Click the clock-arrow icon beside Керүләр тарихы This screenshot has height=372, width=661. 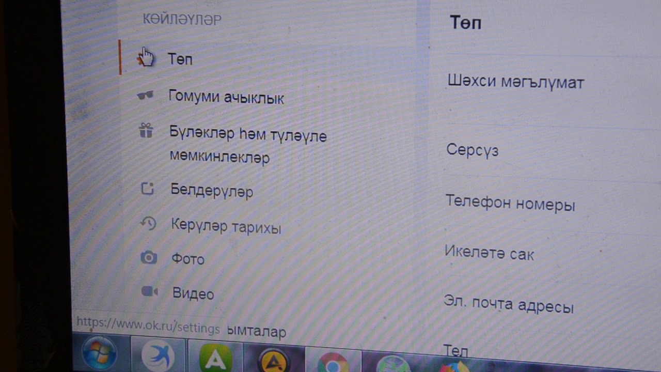tap(148, 223)
